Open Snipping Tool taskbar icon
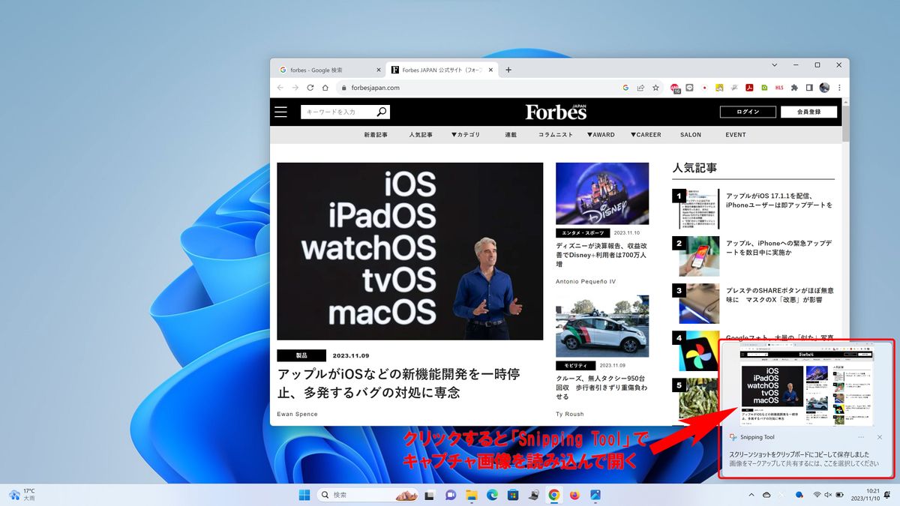The image size is (900, 506). (x=595, y=495)
